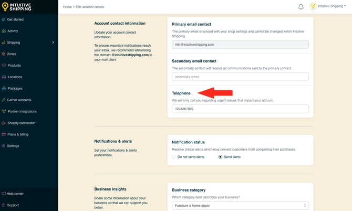
Task: Click the Get started sidebar icon
Action: (x=4, y=19)
